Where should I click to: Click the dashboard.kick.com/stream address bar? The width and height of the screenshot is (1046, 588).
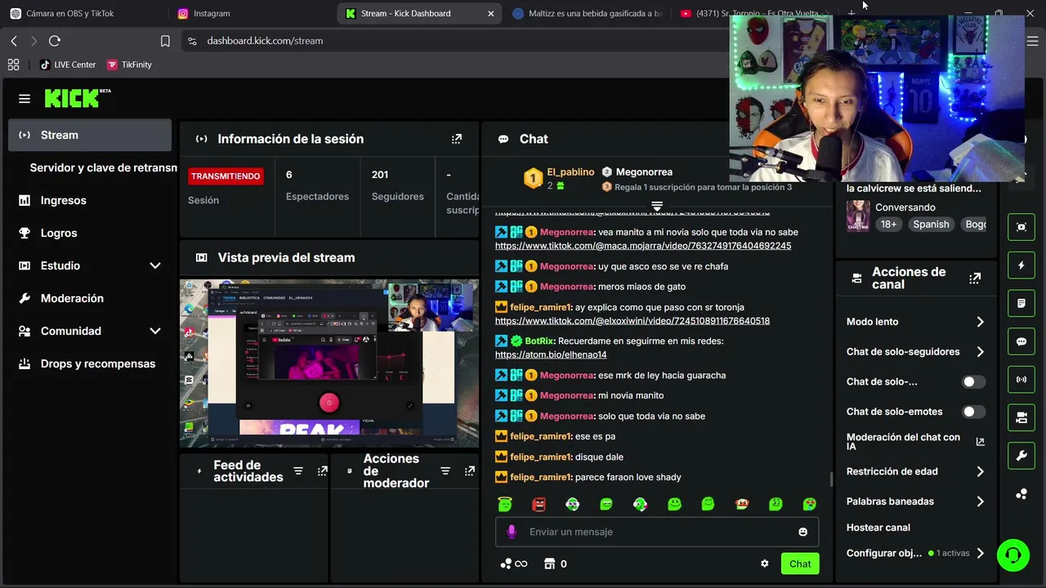[265, 41]
